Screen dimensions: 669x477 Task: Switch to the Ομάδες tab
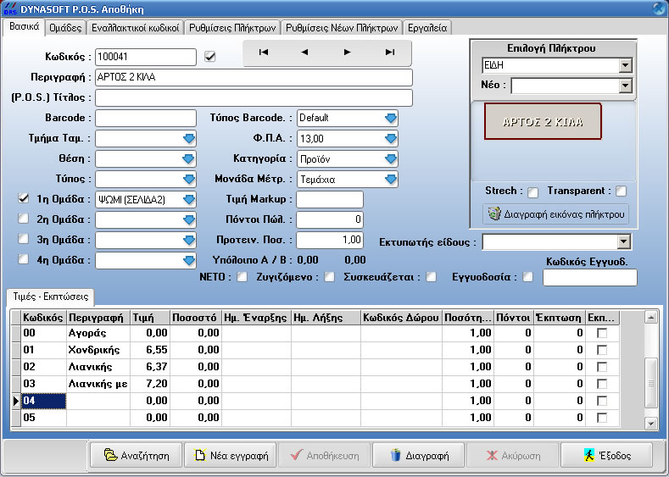coord(65,28)
